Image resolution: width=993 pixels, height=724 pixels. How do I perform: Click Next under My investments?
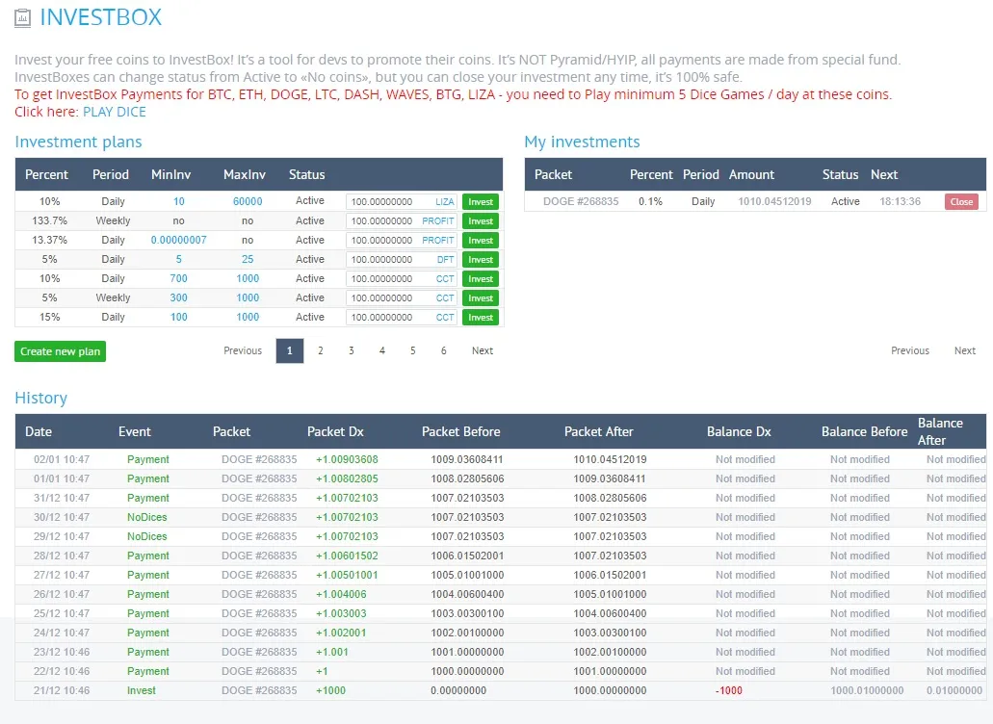pos(964,350)
